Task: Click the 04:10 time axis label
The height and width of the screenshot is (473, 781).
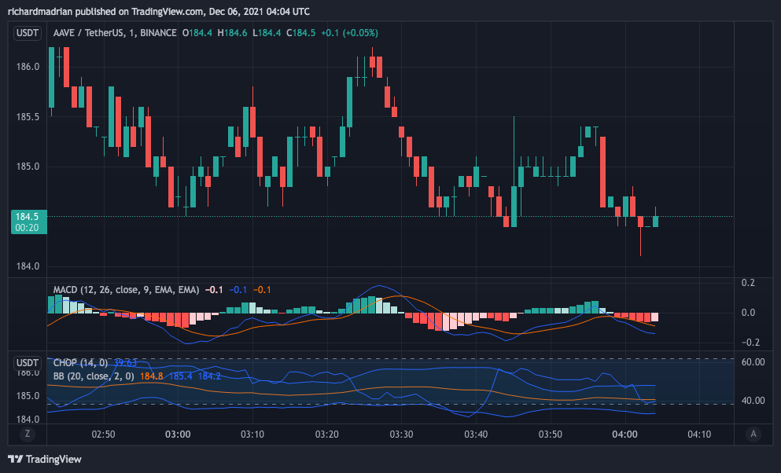Action: pyautogui.click(x=699, y=434)
